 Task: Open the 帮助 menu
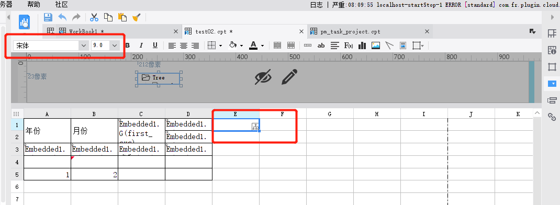pos(34,4)
